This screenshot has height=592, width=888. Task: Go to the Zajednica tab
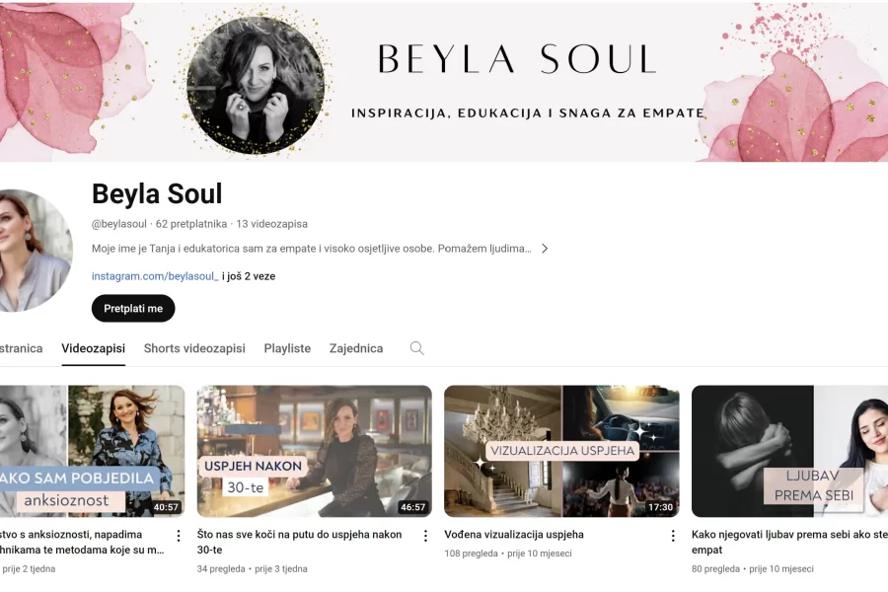pyautogui.click(x=356, y=348)
